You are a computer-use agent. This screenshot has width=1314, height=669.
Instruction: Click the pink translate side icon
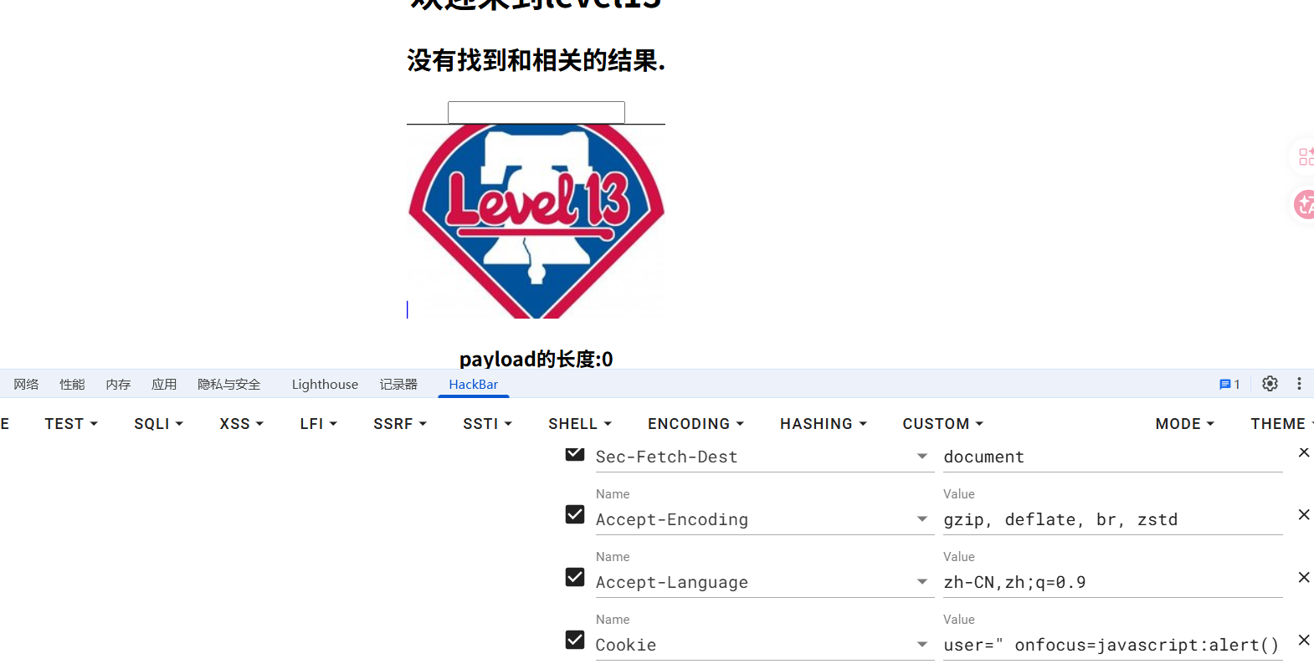pyautogui.click(x=1305, y=204)
